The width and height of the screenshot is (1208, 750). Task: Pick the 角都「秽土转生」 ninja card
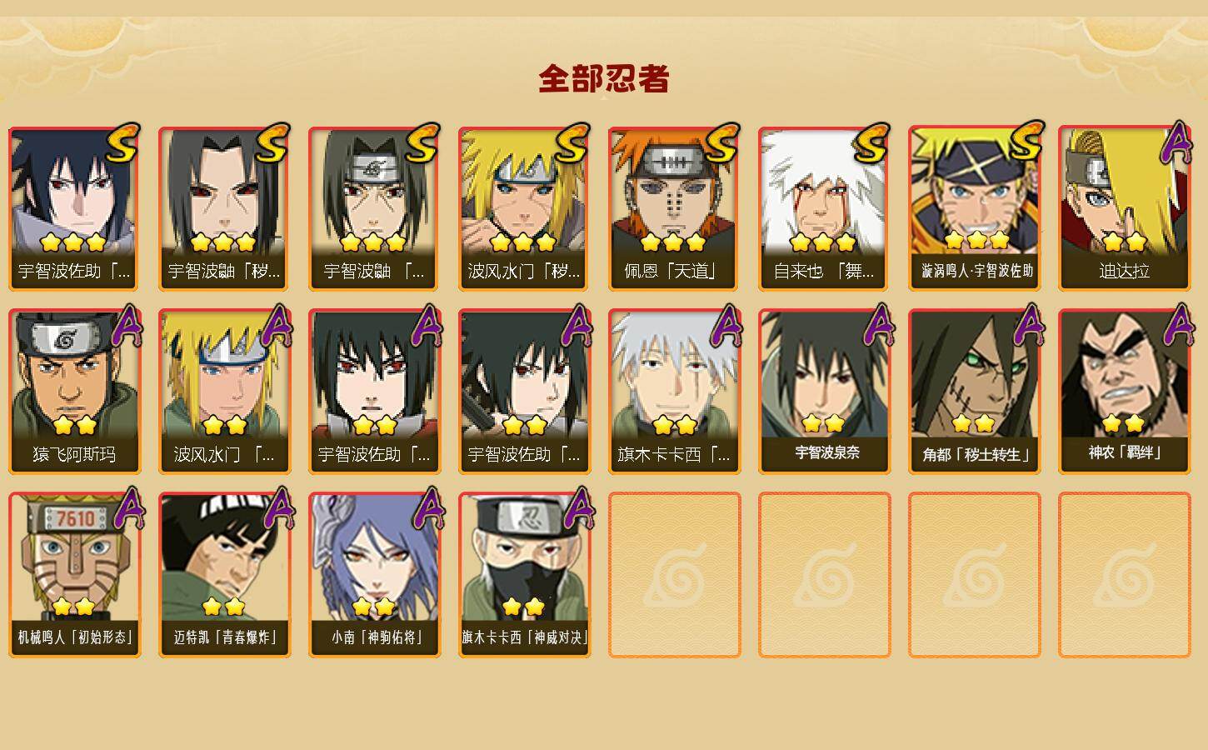(974, 392)
